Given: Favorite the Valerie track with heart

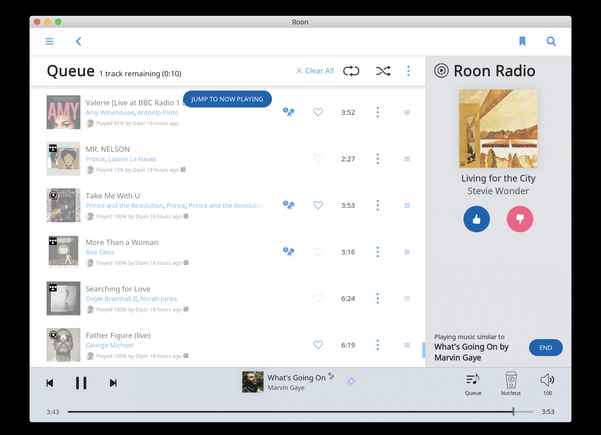Looking at the screenshot, I should [x=318, y=112].
